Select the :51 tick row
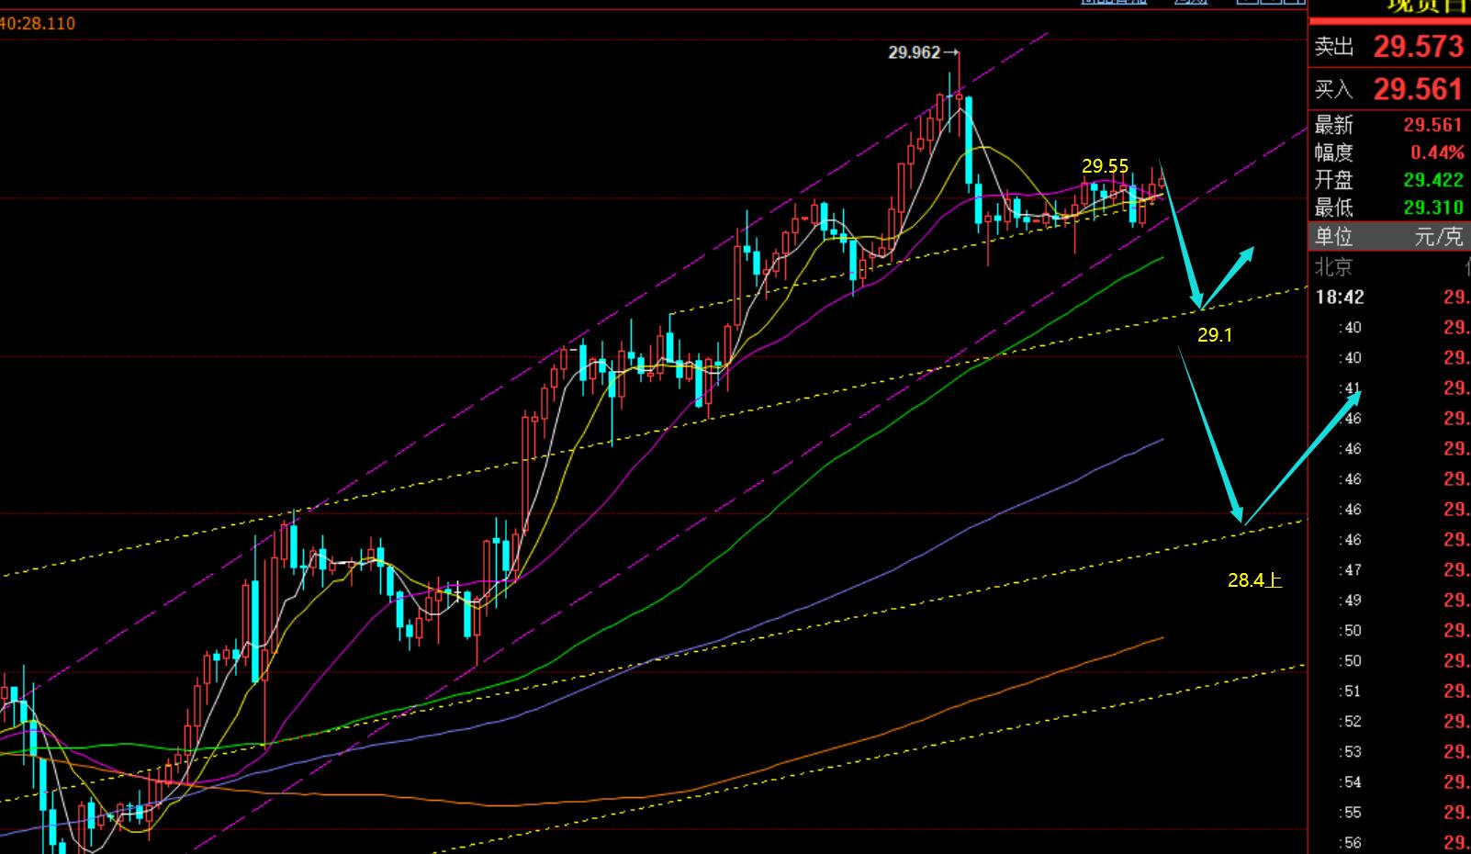 1389,691
